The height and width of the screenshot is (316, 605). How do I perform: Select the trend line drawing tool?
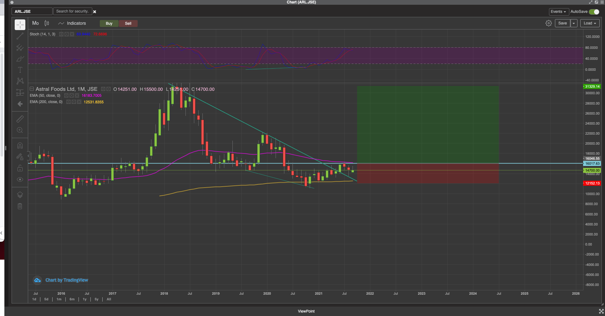pos(20,36)
